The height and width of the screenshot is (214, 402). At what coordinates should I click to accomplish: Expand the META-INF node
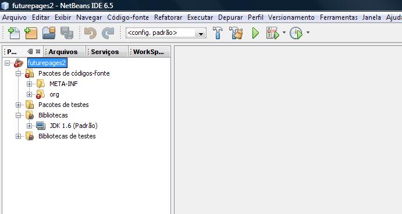[x=29, y=84]
